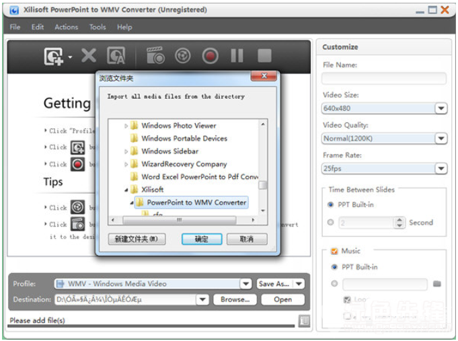Click the Add PowerPoint file toolbar icon
This screenshot has height=341, width=458.
click(x=53, y=56)
